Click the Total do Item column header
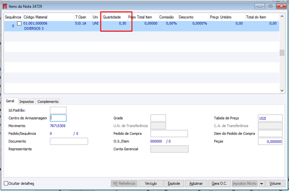The height and width of the screenshot is (191, 289). tap(262, 17)
